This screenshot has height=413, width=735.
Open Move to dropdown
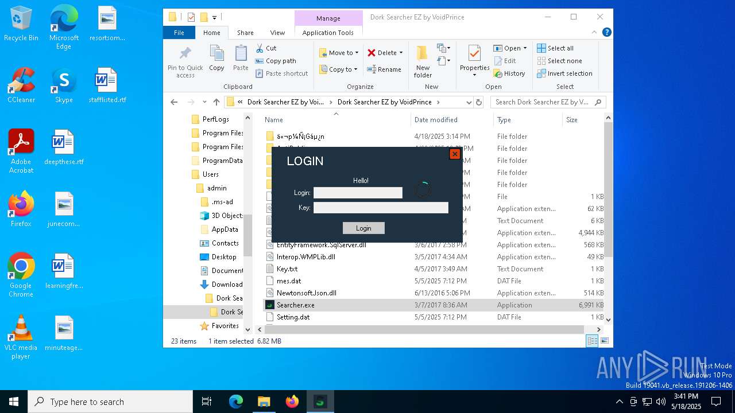(339, 53)
